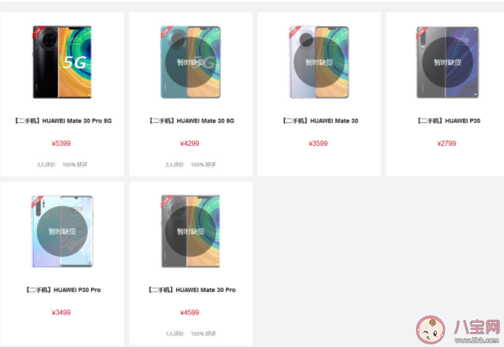Select the ¥2799 price under HUAWEI P30
The height and width of the screenshot is (347, 504).
tap(447, 143)
